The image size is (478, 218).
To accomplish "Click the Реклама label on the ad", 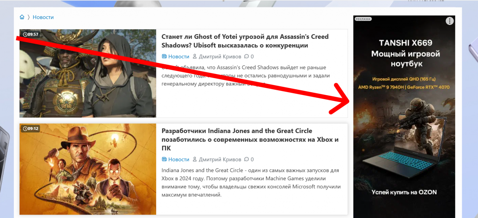I will tap(363, 19).
